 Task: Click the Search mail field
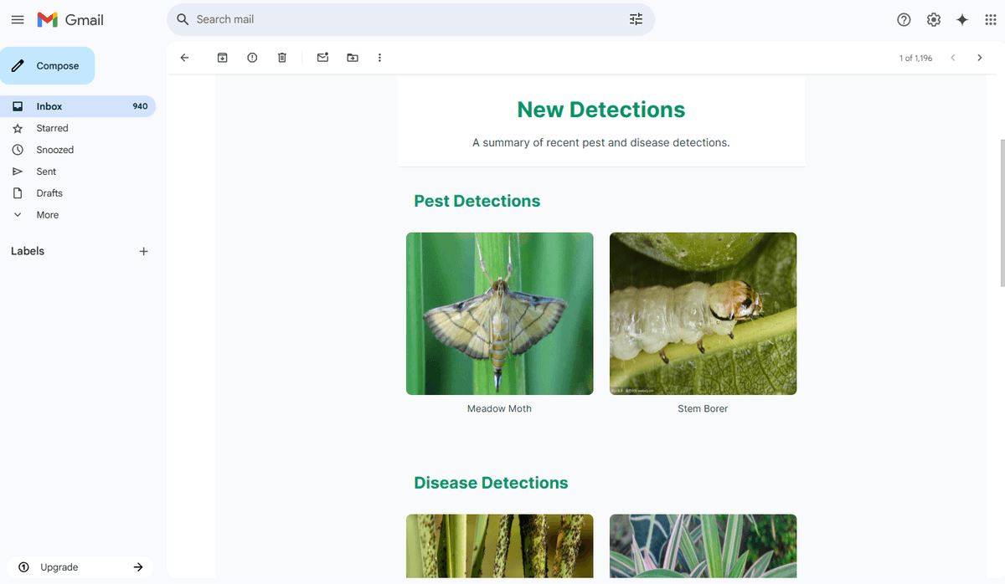pos(402,19)
